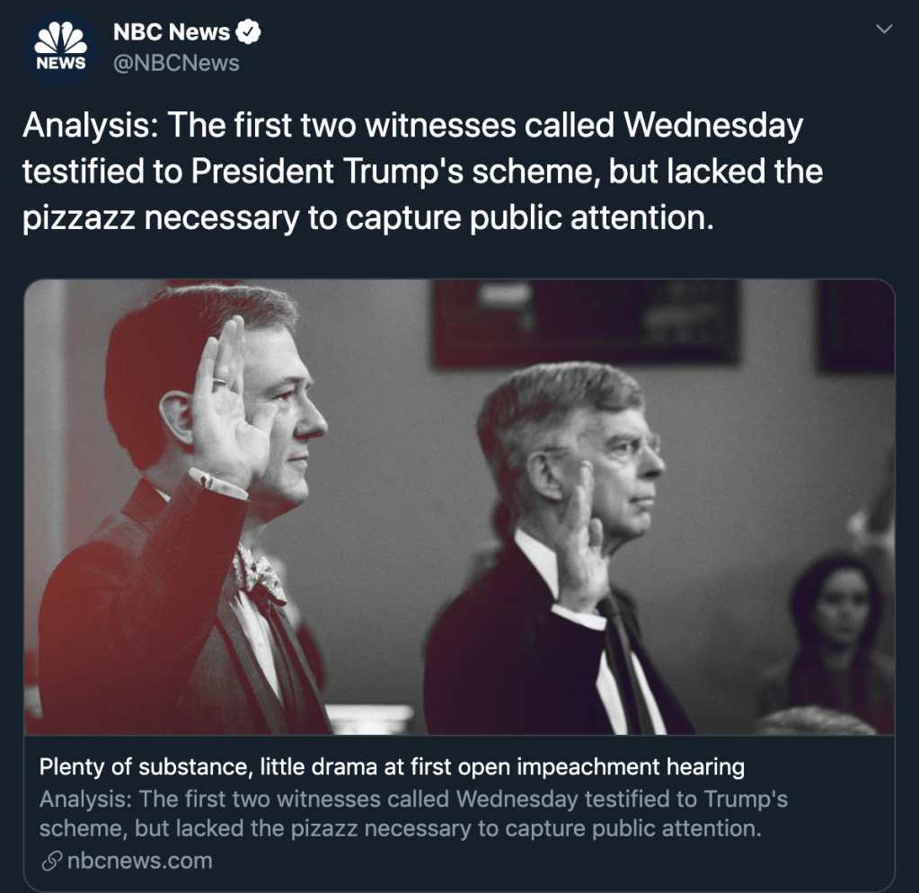Click the chain link icon beside nbcnews.com
The image size is (919, 893).
pyautogui.click(x=51, y=861)
